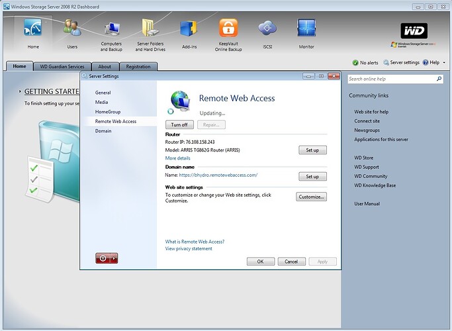Viewport: 452px width, 331px height.
Task: Select Domain in Server Settings
Action: click(x=103, y=131)
